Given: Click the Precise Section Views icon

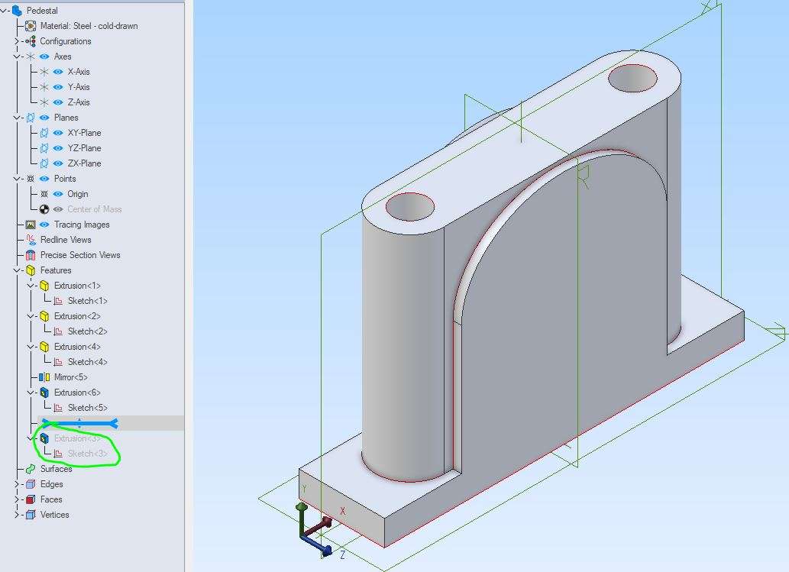Looking at the screenshot, I should pos(31,255).
